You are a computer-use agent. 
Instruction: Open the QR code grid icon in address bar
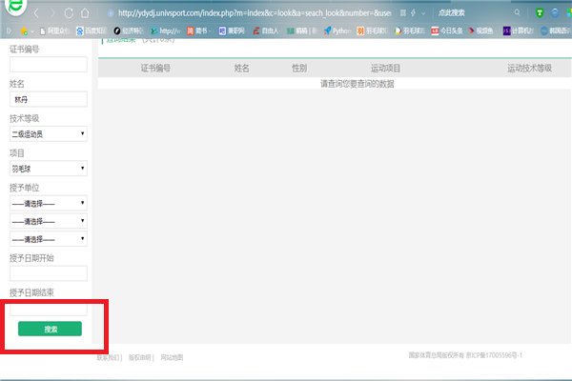click(x=402, y=13)
